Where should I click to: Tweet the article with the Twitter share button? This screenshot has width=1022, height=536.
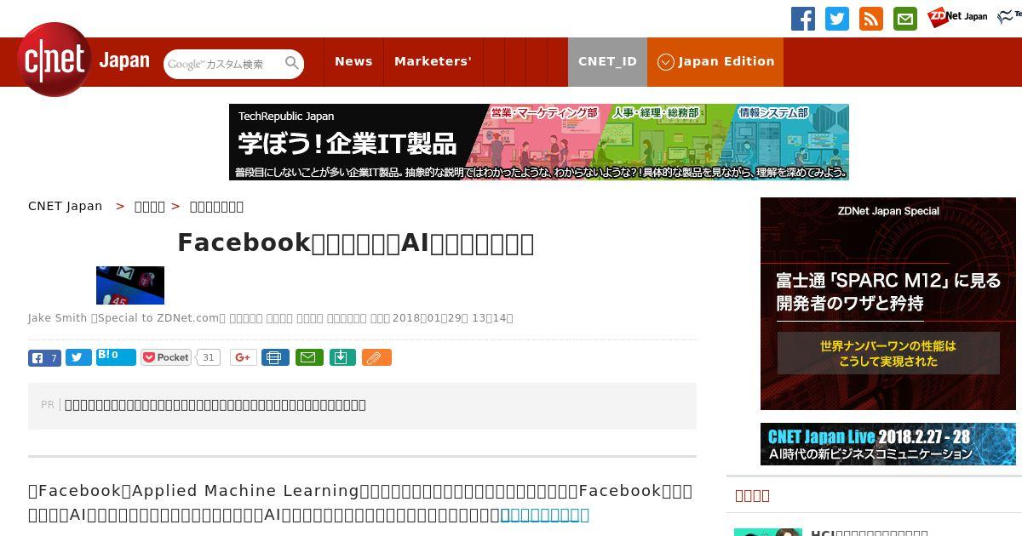78,358
